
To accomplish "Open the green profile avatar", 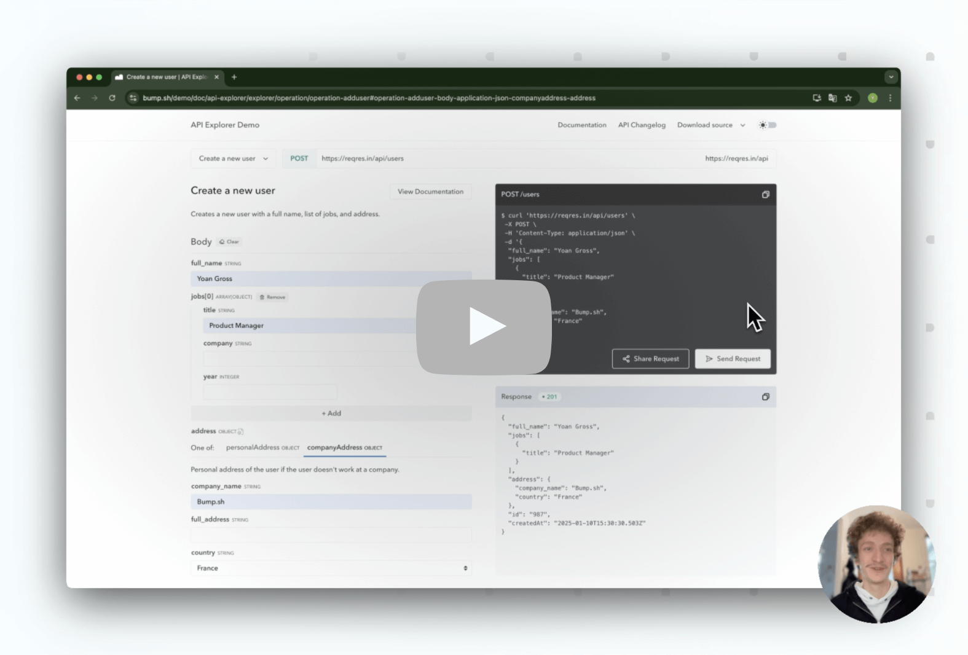I will [x=873, y=98].
